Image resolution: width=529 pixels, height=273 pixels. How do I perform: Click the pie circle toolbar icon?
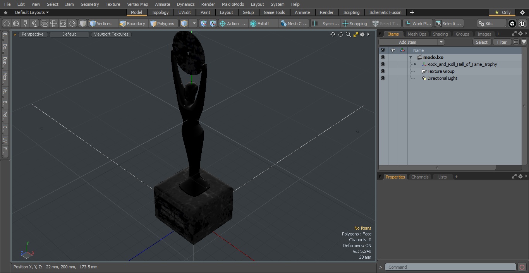(72, 24)
